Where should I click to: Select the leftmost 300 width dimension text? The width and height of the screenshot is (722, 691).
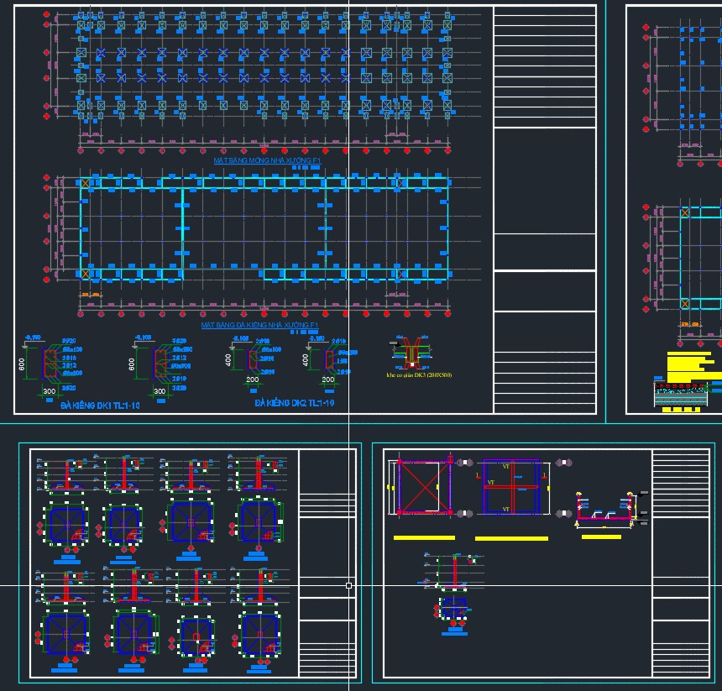[x=49, y=391]
